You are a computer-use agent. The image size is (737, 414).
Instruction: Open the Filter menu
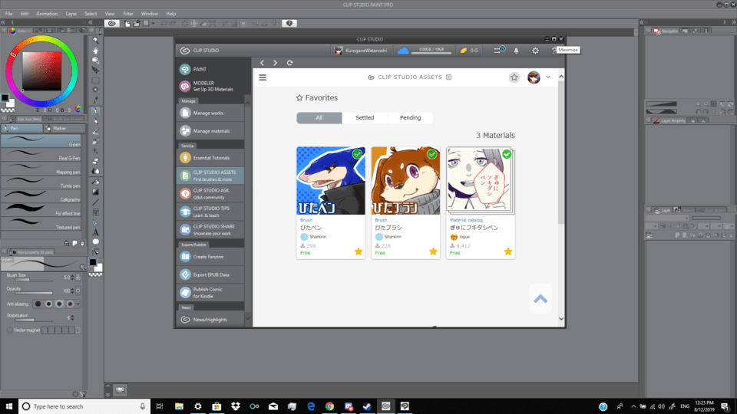point(128,14)
